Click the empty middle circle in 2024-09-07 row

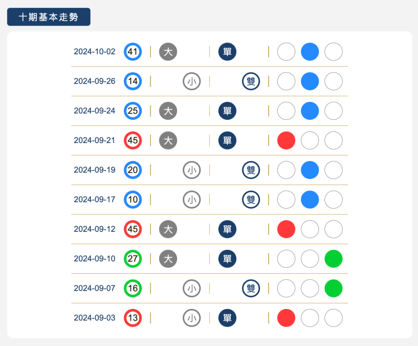[x=310, y=288]
